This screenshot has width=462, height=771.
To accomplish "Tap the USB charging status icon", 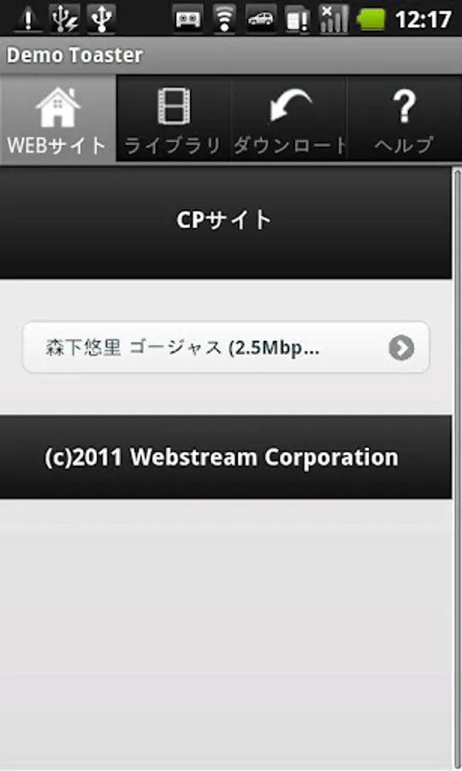I will click(x=65, y=19).
